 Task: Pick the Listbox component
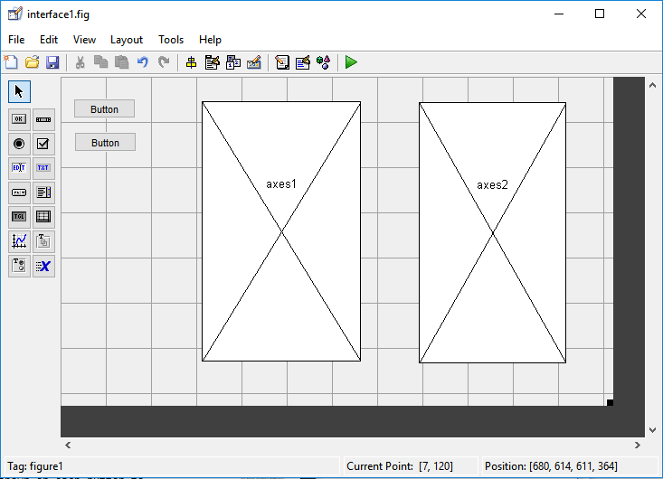[x=43, y=193]
